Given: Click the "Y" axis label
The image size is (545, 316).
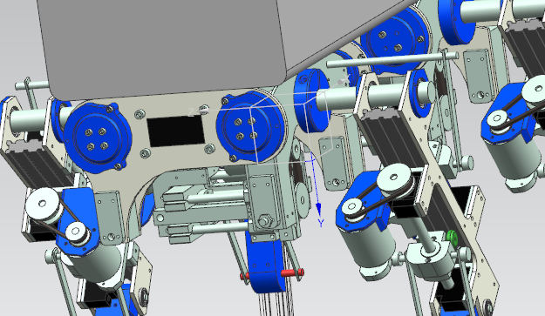Looking at the screenshot, I should tap(321, 224).
